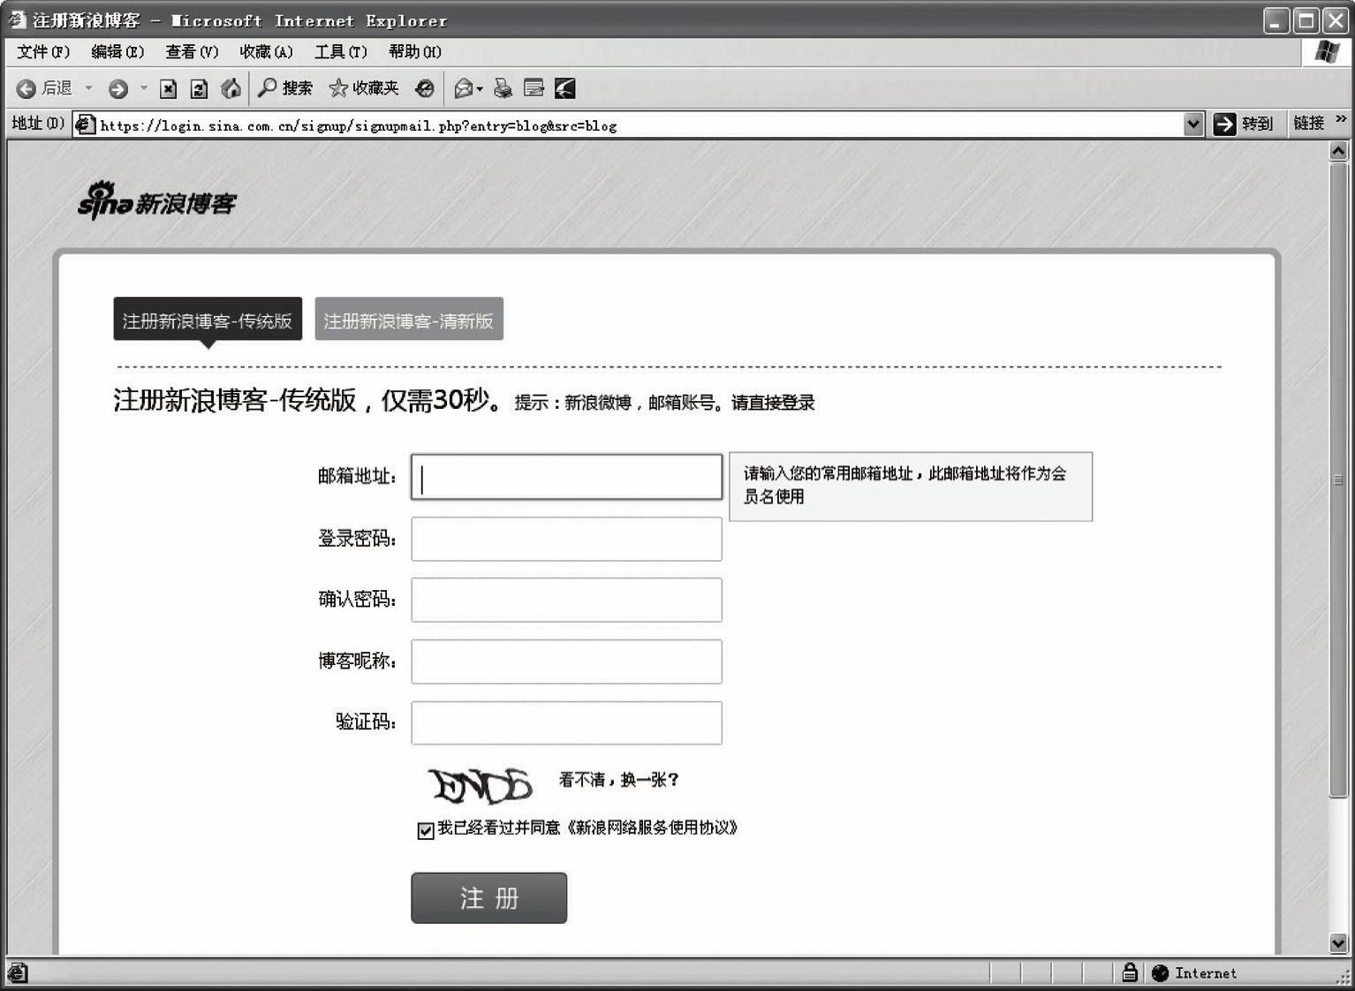Click the page icon in address bar
1355x991 pixels.
coord(85,125)
